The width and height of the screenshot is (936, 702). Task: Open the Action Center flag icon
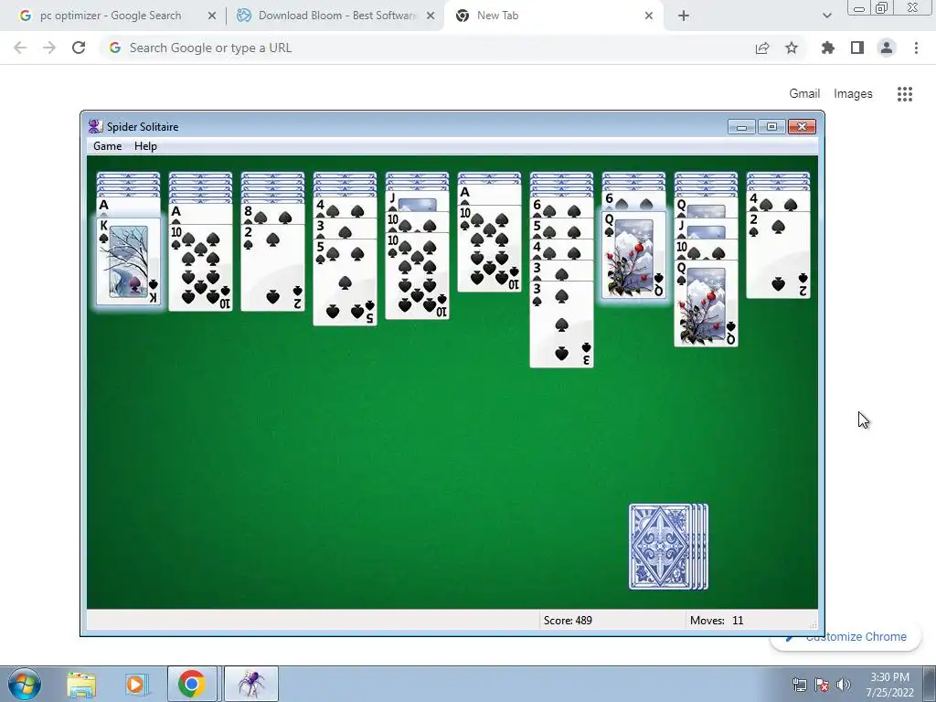click(822, 685)
